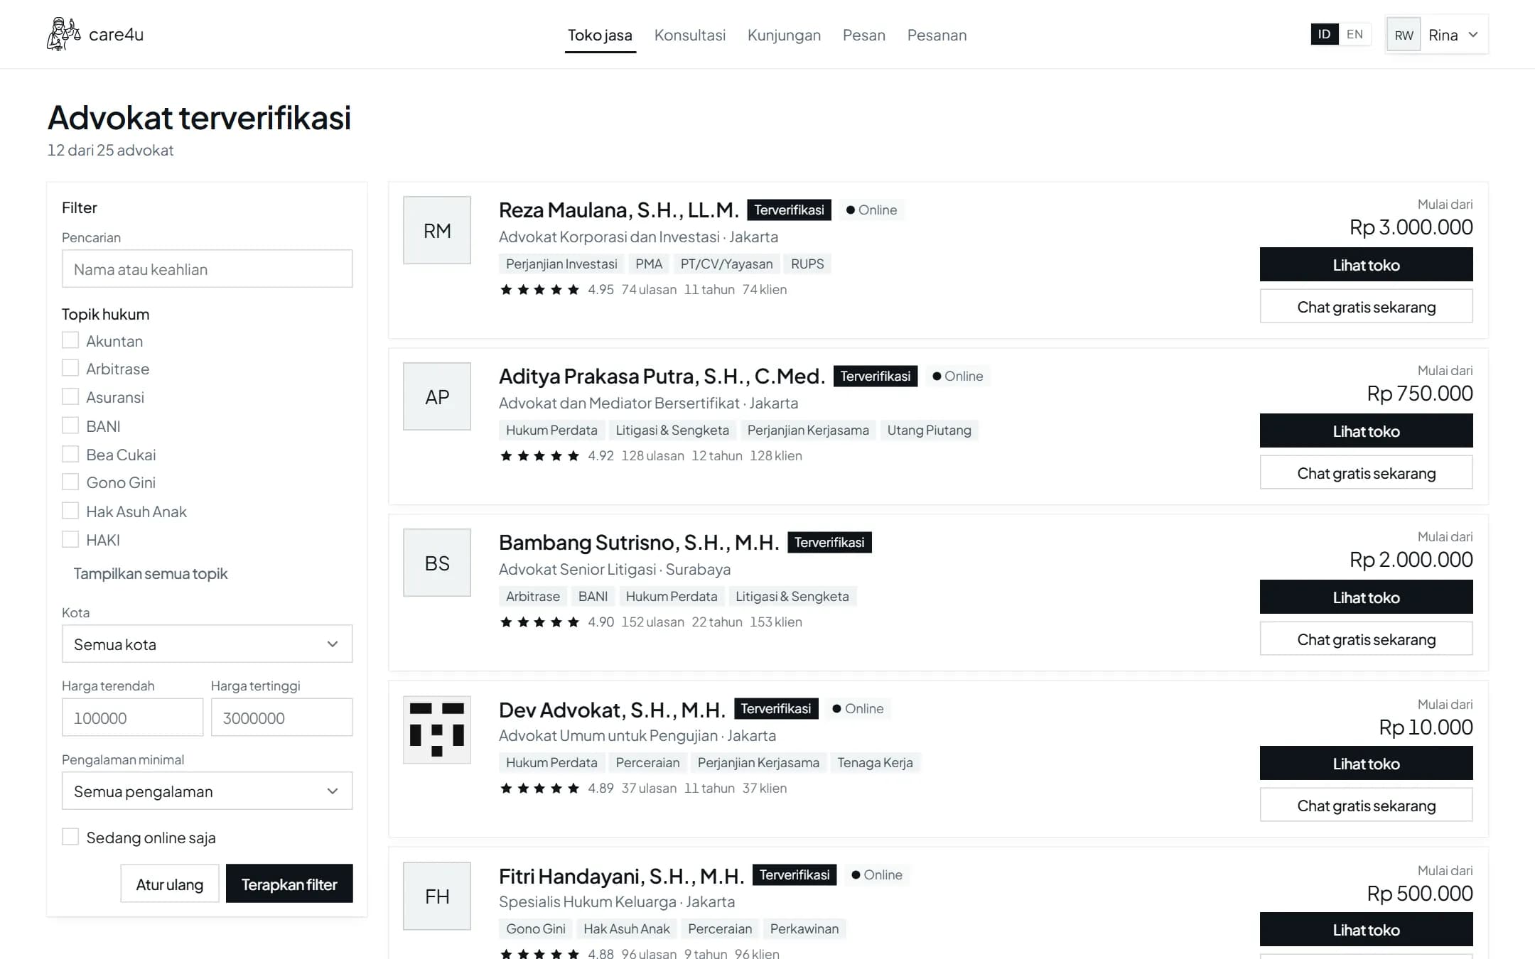Click Terapkan filter button
Screen dimensions: 1535x959
click(289, 884)
